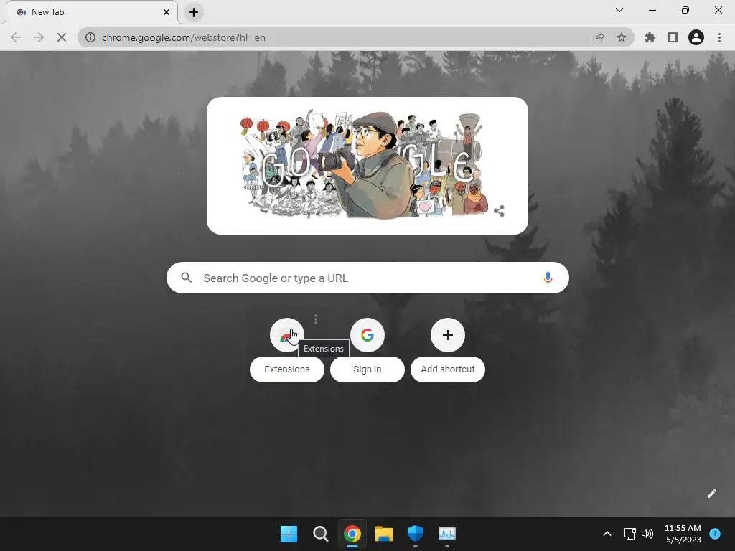
Task: Stop loading the page
Action: 62,37
